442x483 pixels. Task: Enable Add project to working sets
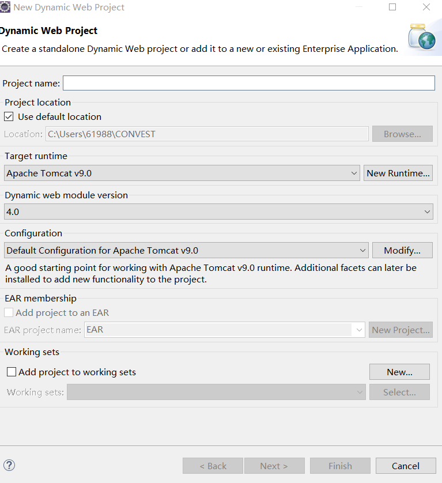tap(12, 372)
